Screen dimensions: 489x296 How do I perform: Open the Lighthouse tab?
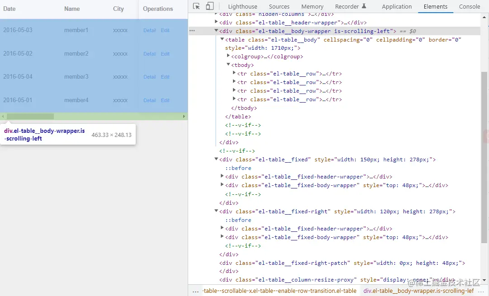coord(242,6)
